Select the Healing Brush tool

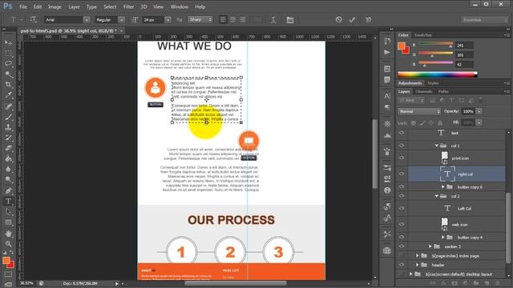tap(9, 106)
